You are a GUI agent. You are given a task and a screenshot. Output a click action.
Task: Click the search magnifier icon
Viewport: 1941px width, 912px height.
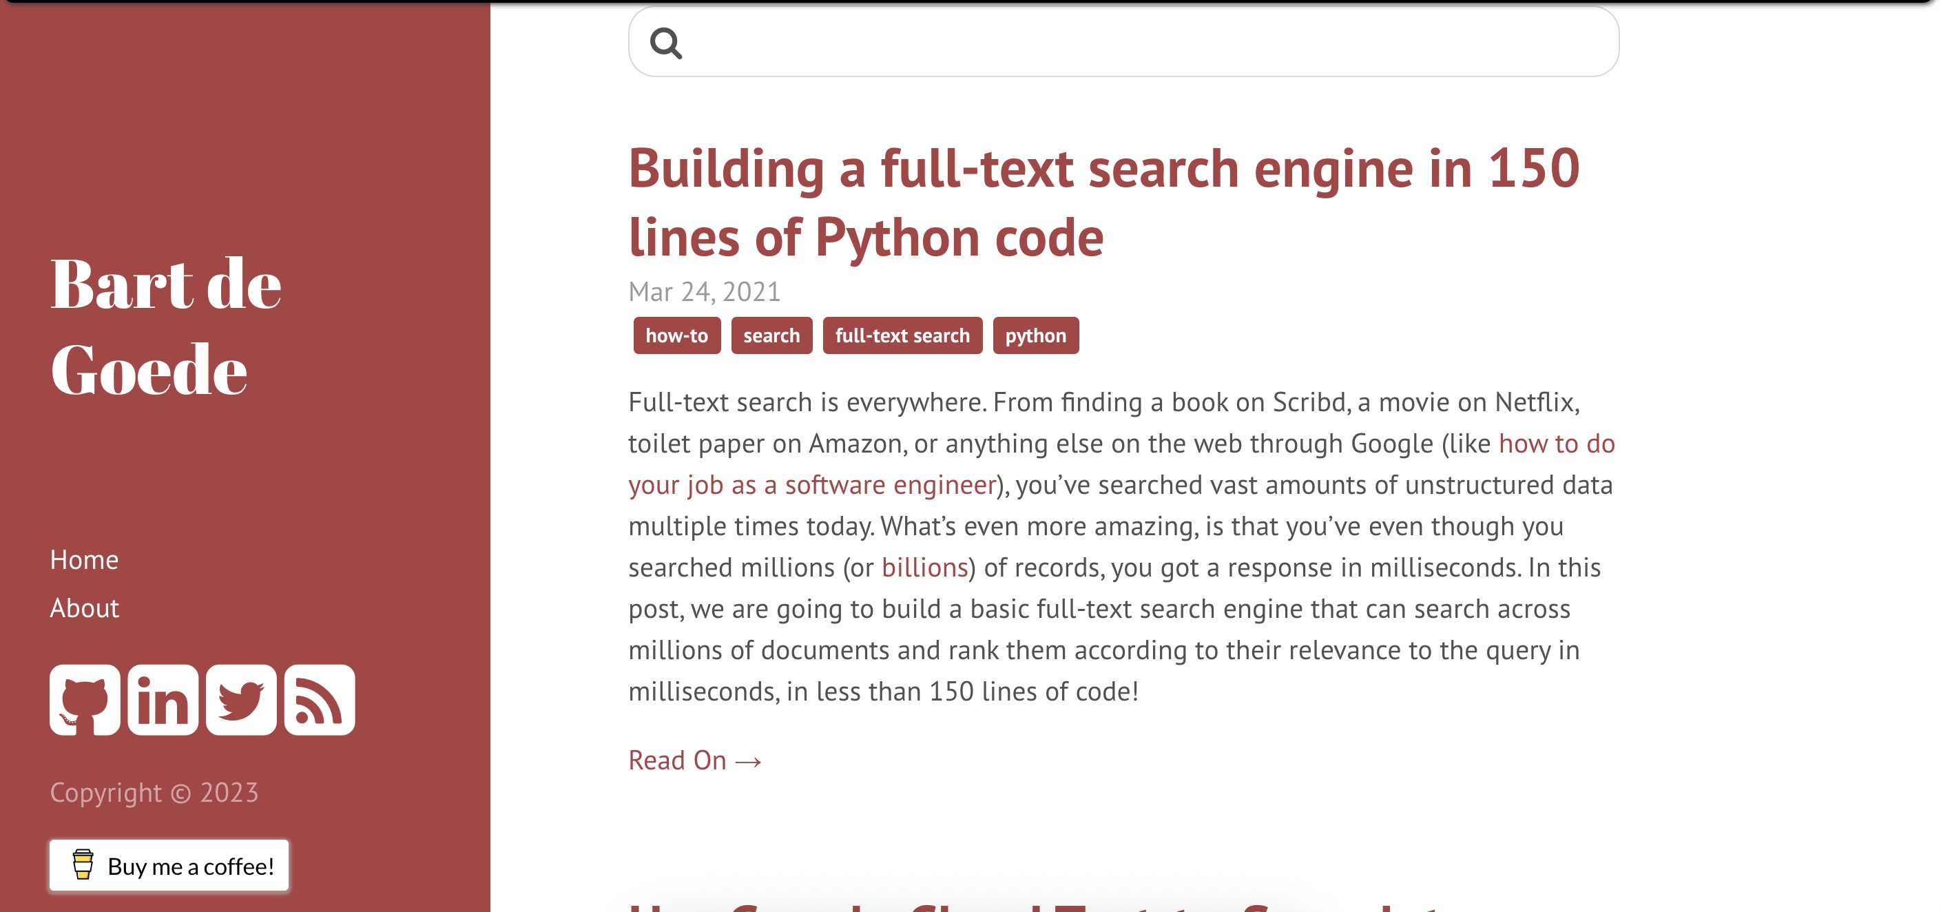(x=666, y=43)
